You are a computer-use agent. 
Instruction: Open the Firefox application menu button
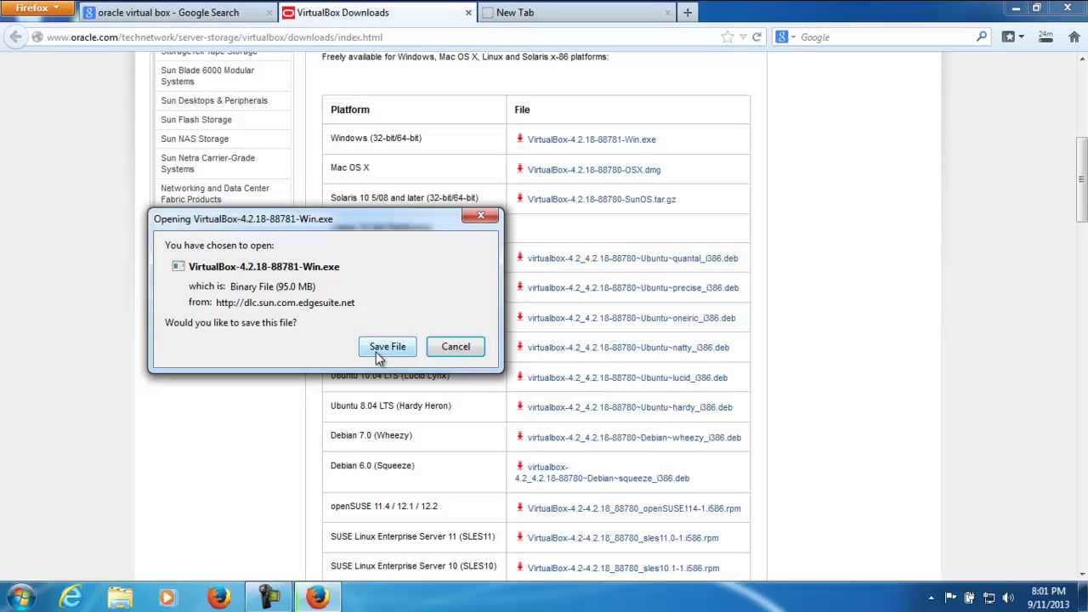37,8
